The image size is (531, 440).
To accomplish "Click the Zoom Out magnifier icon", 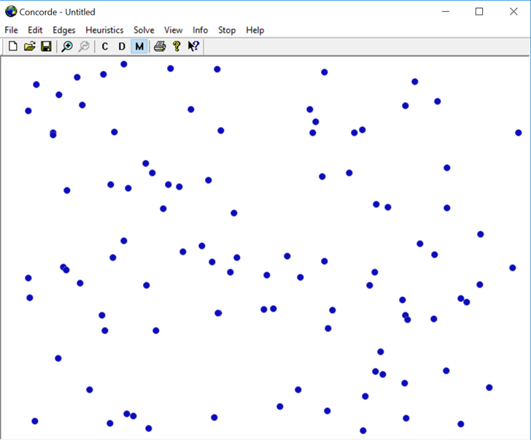I will (x=84, y=46).
